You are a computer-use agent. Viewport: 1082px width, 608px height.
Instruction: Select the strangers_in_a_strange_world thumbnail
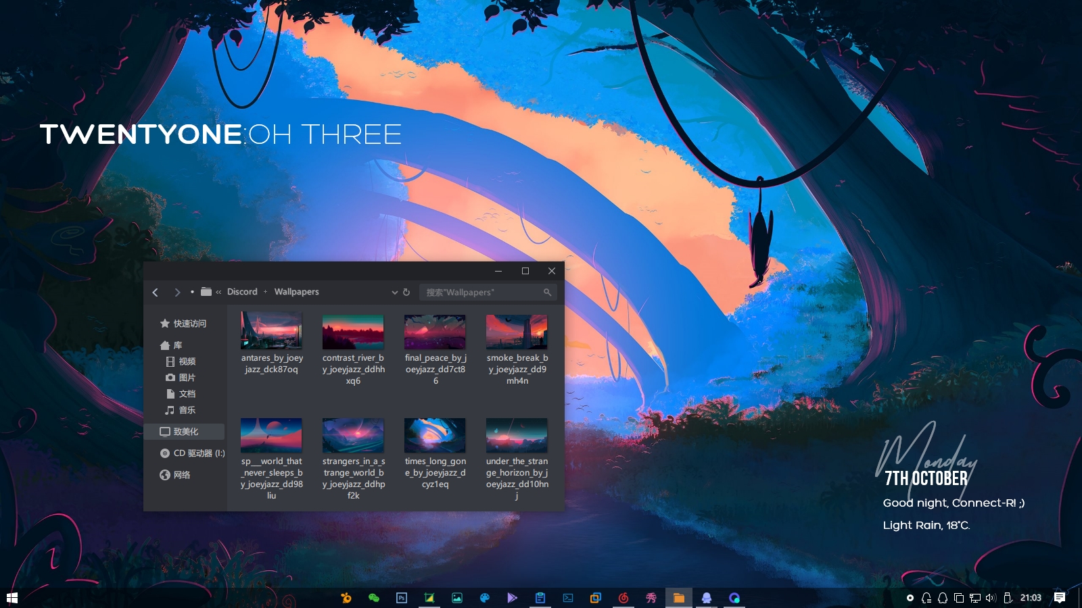point(353,435)
